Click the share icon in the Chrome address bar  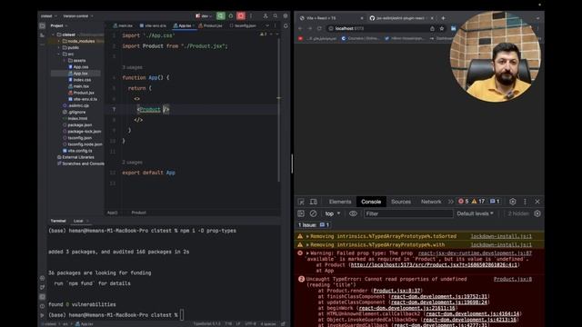pyautogui.click(x=432, y=28)
